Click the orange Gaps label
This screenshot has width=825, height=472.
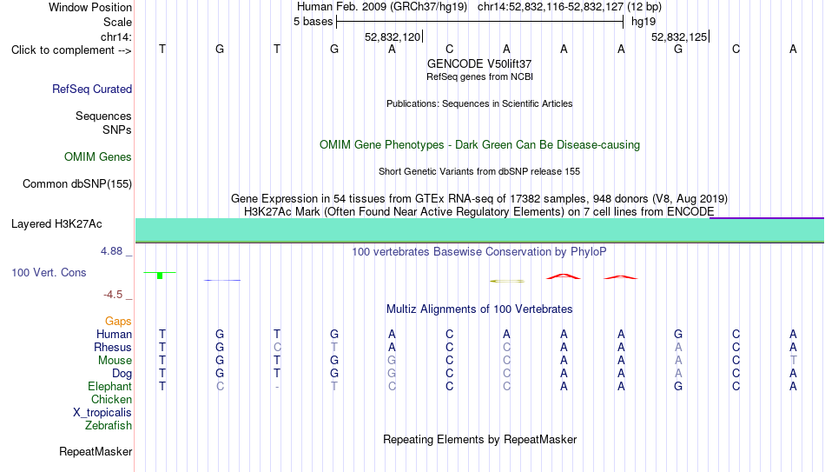click(x=118, y=322)
